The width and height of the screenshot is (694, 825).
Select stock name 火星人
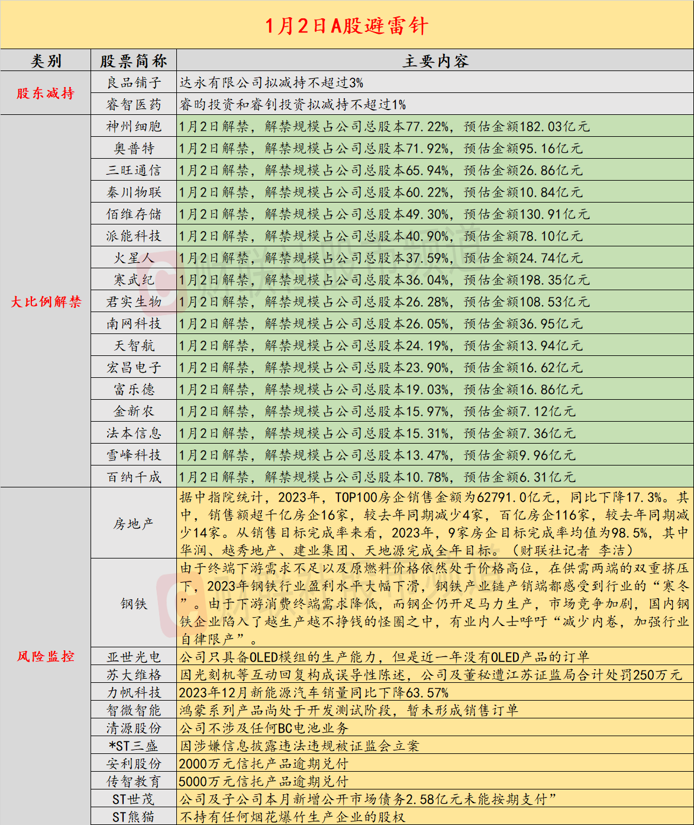pyautogui.click(x=134, y=258)
